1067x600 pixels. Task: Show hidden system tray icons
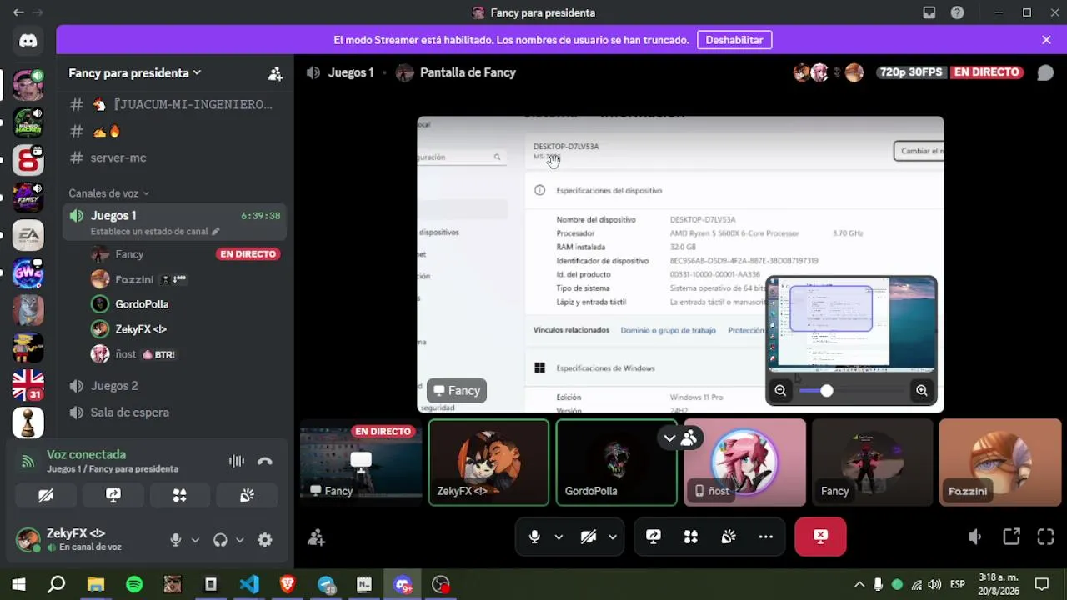(859, 584)
